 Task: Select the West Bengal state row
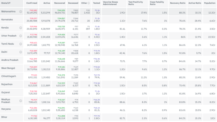tap(108, 68)
